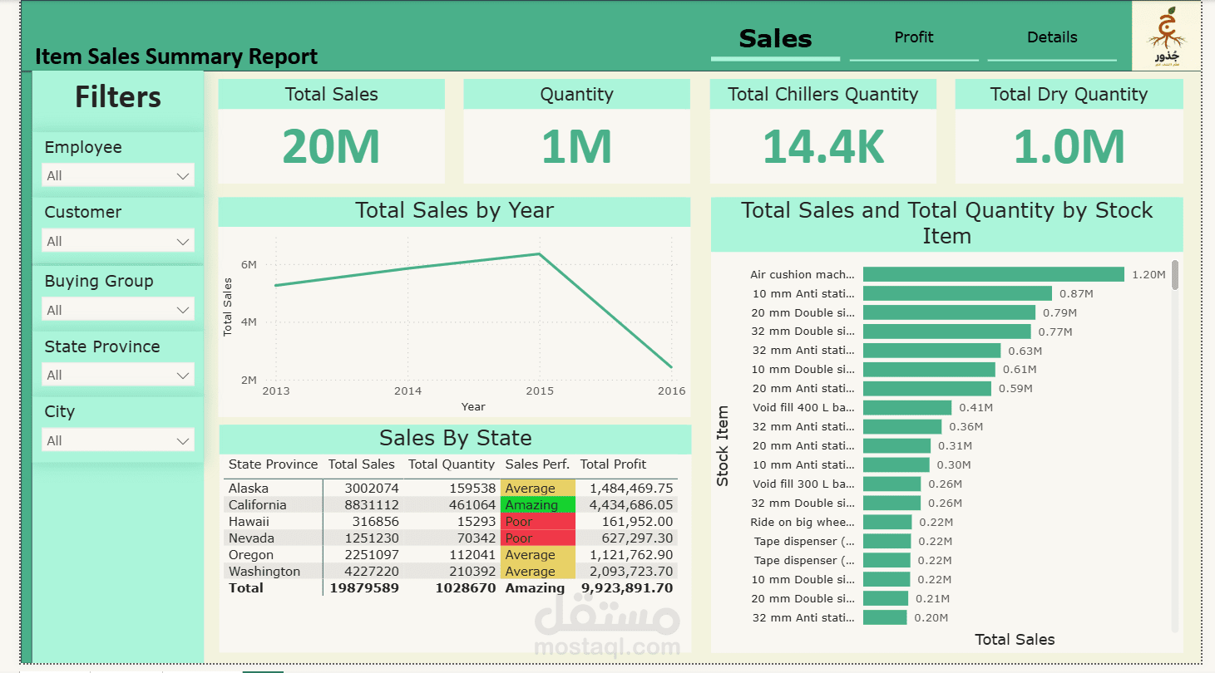Sort table by Total Sales column header
Viewport: 1215px width, 673px height.
[x=362, y=464]
